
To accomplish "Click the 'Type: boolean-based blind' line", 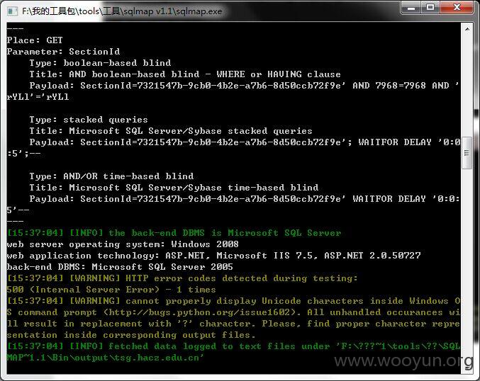I will [100, 63].
